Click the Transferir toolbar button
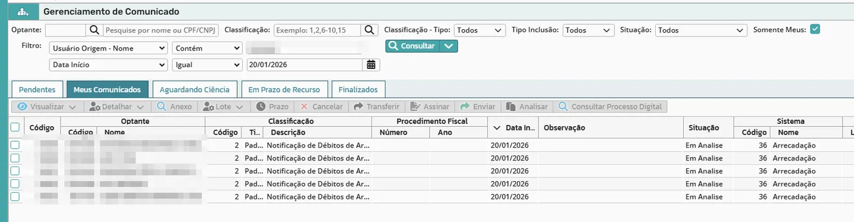854x222 pixels. tap(376, 106)
